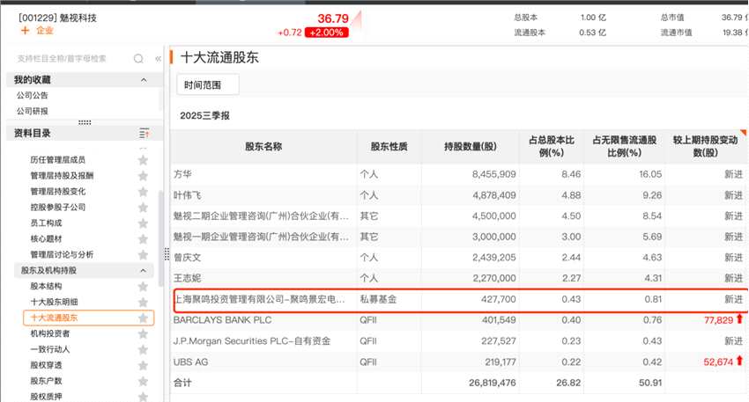Click the +2.00% price change badge
Image resolution: width=749 pixels, height=402 pixels.
327,33
